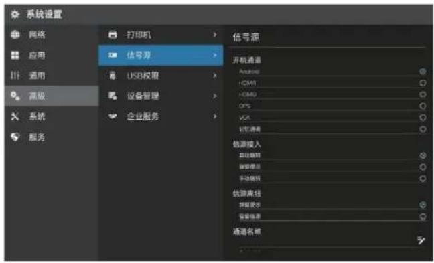Click the signal source icon in the highlighted row
434x263 pixels.
click(113, 55)
